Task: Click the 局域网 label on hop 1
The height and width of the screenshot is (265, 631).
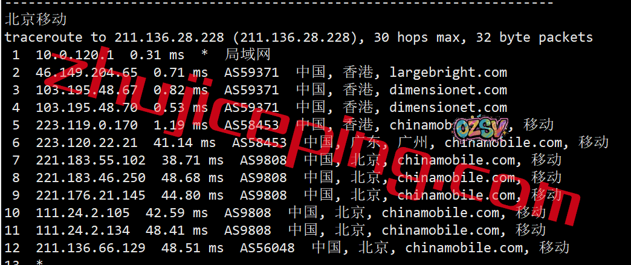Action: click(247, 55)
